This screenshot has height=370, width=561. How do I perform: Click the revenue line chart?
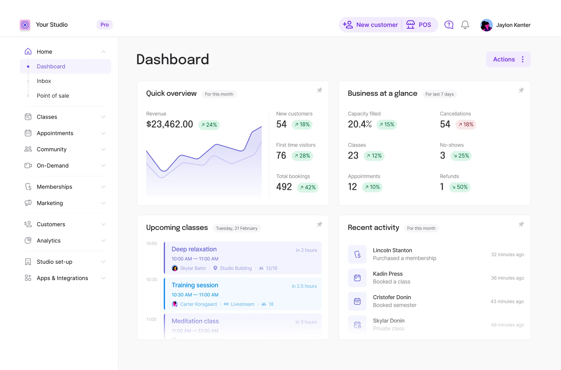204,161
